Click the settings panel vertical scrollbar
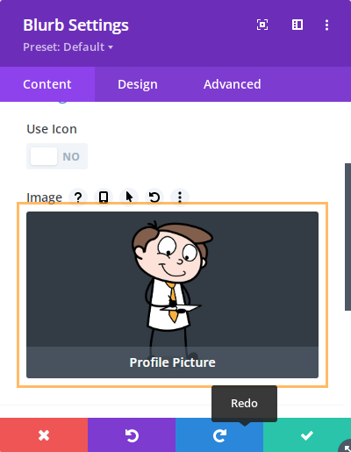Image resolution: width=351 pixels, height=452 pixels. click(347, 237)
